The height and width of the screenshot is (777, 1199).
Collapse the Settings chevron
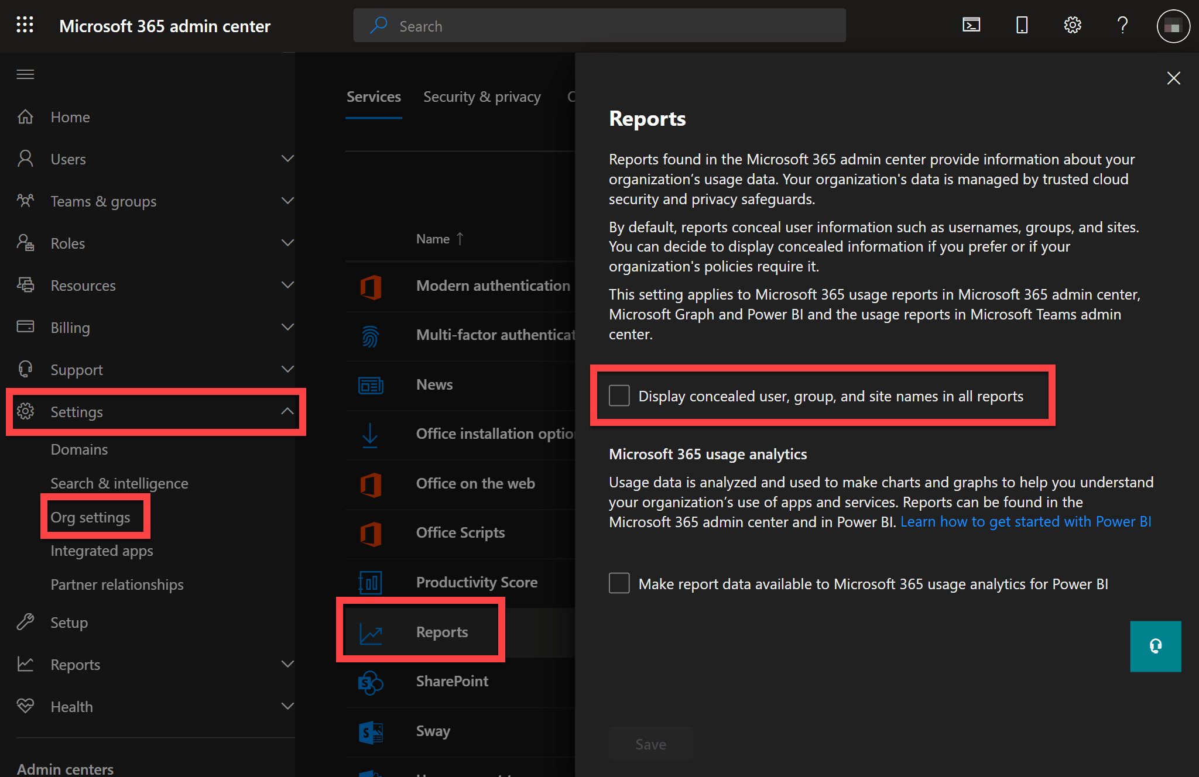[287, 411]
